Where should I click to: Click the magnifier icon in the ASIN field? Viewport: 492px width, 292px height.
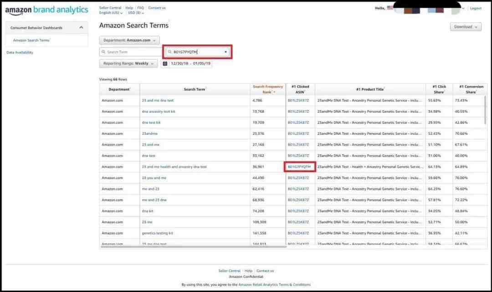point(170,52)
